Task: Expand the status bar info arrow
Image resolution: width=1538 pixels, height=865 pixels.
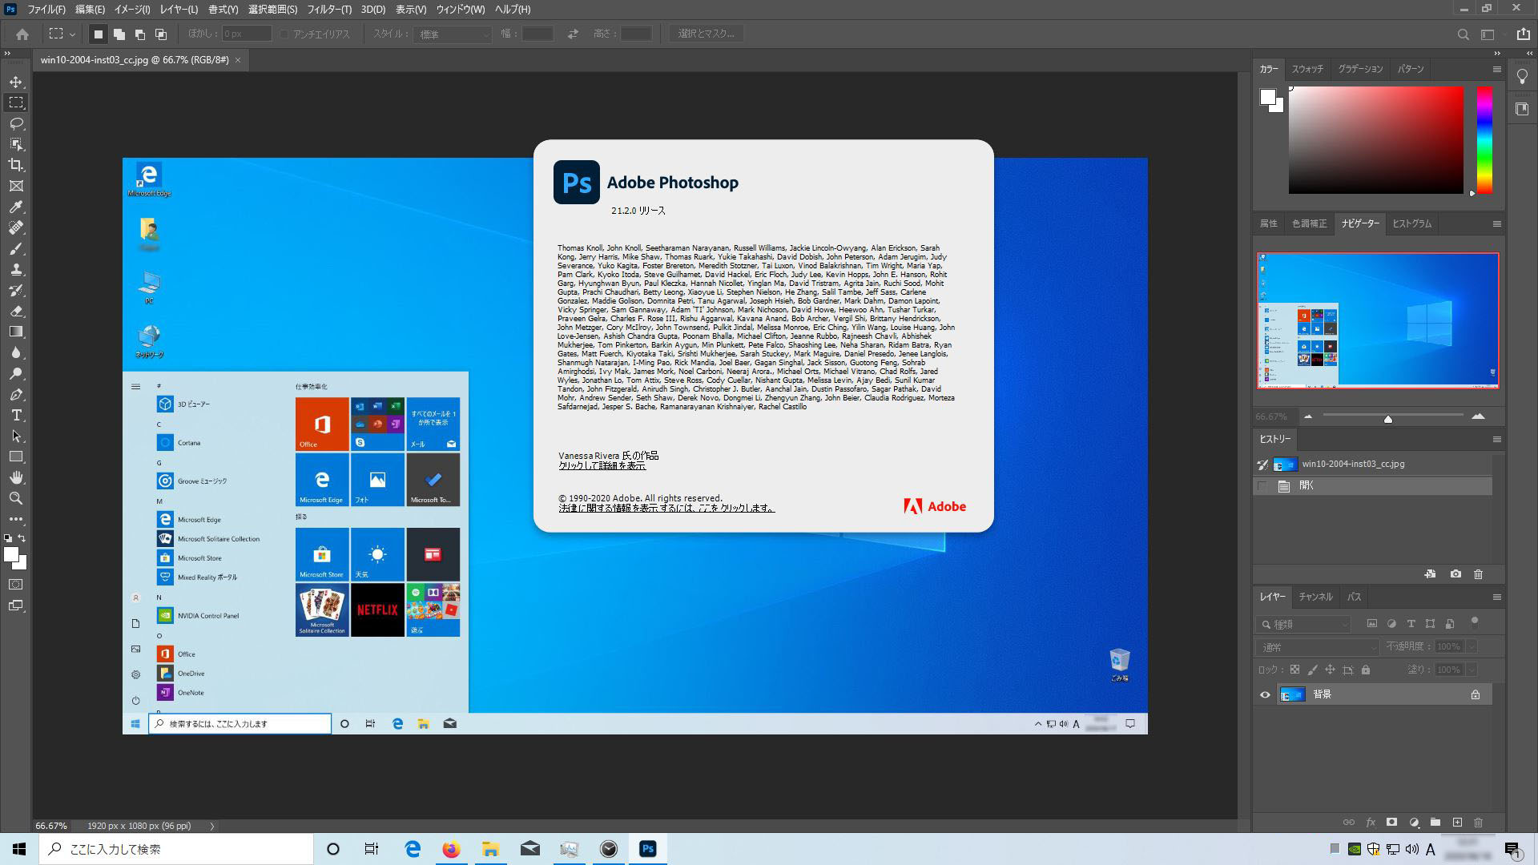Action: pyautogui.click(x=212, y=826)
